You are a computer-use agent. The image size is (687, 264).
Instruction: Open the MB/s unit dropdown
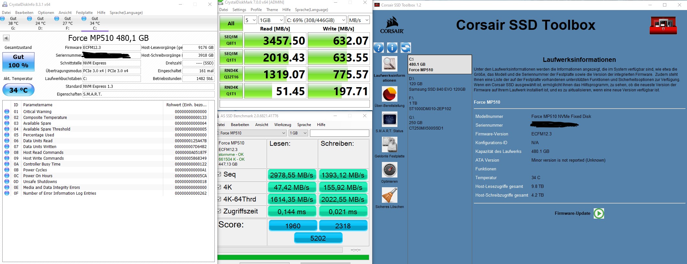(359, 20)
